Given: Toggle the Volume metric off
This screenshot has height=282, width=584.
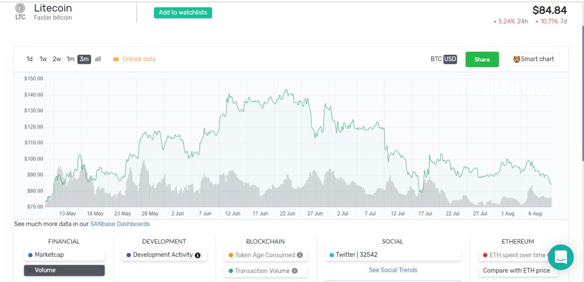Looking at the screenshot, I should [64, 271].
